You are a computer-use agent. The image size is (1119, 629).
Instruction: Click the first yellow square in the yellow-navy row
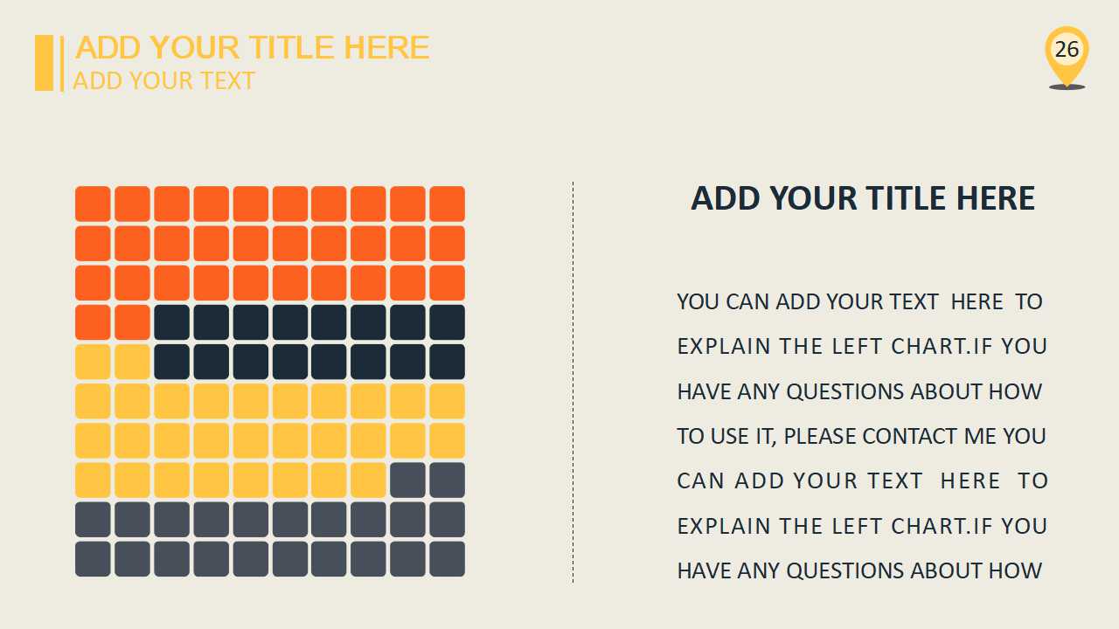93,362
